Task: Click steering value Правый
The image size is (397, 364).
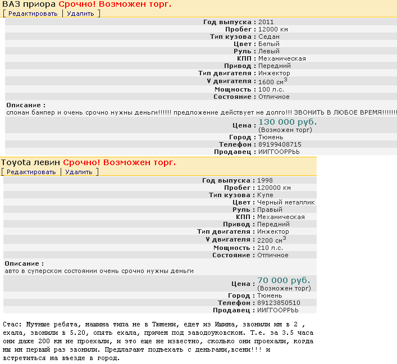Action: [270, 210]
